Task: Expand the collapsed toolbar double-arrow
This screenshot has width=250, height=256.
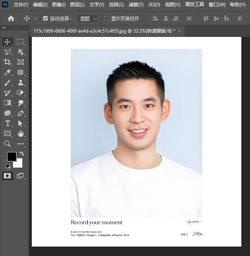Action: coord(4,28)
